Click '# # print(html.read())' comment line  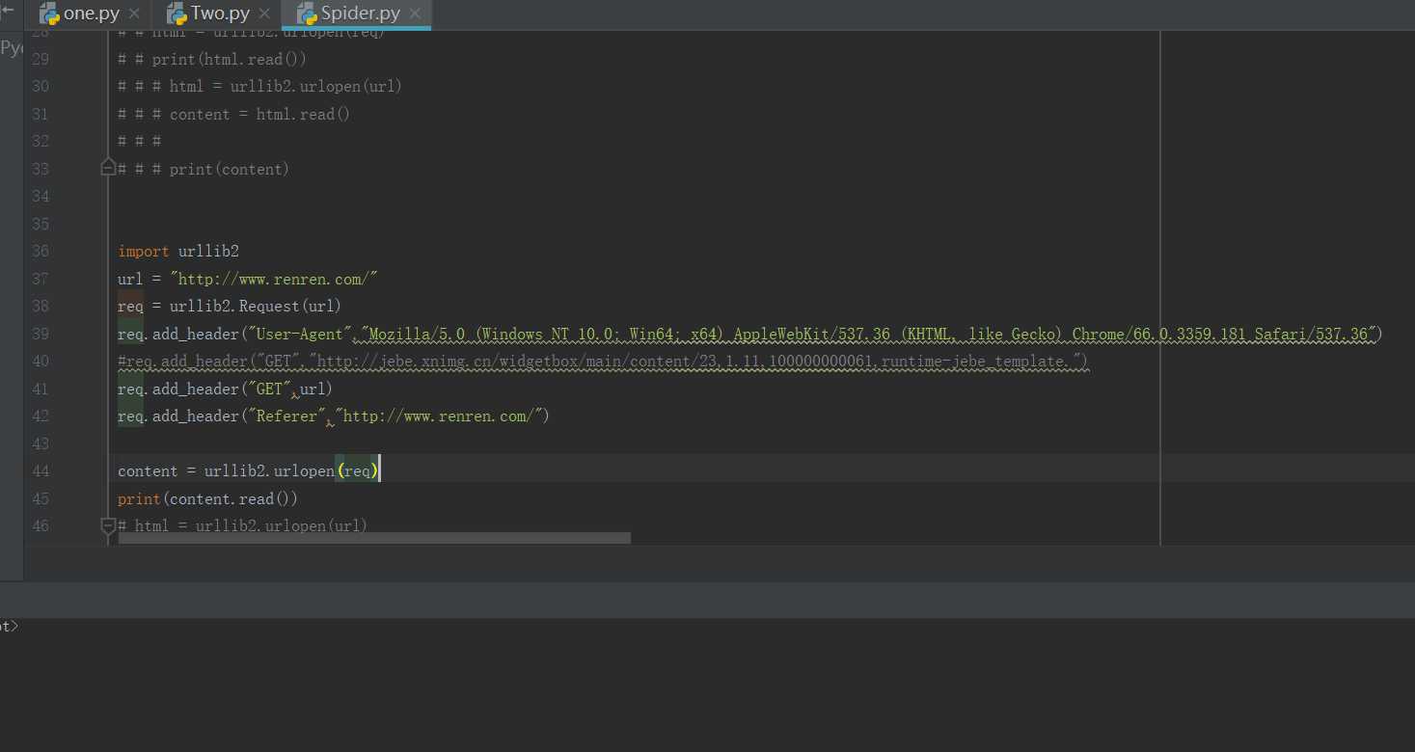point(212,59)
